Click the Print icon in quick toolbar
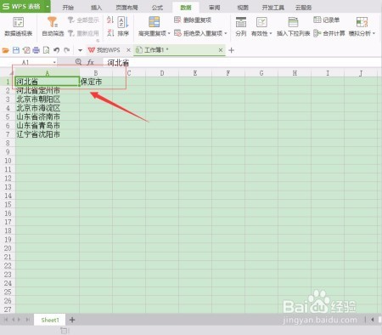Viewport: 382px width, 335px height. tap(37, 50)
